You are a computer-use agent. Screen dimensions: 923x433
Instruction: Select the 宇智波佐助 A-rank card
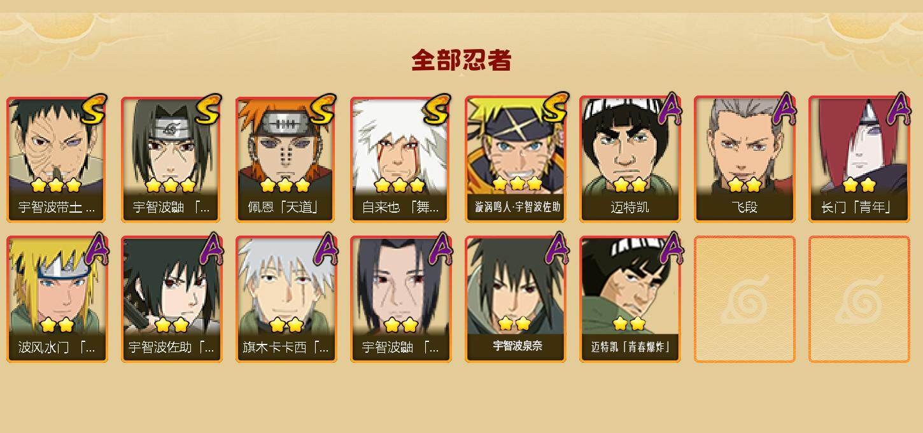click(172, 299)
